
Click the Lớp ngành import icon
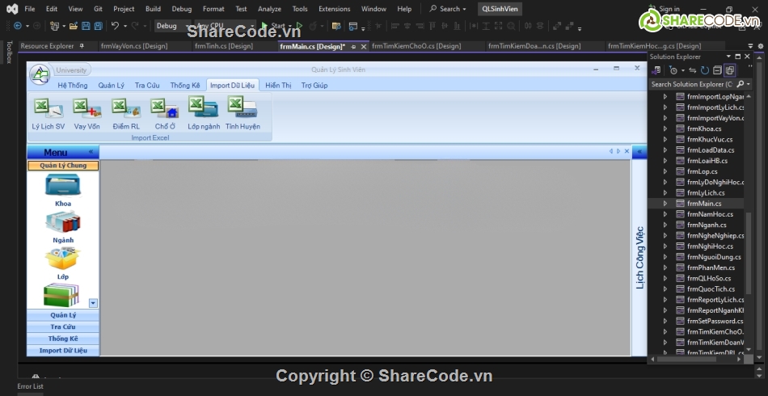pos(204,107)
